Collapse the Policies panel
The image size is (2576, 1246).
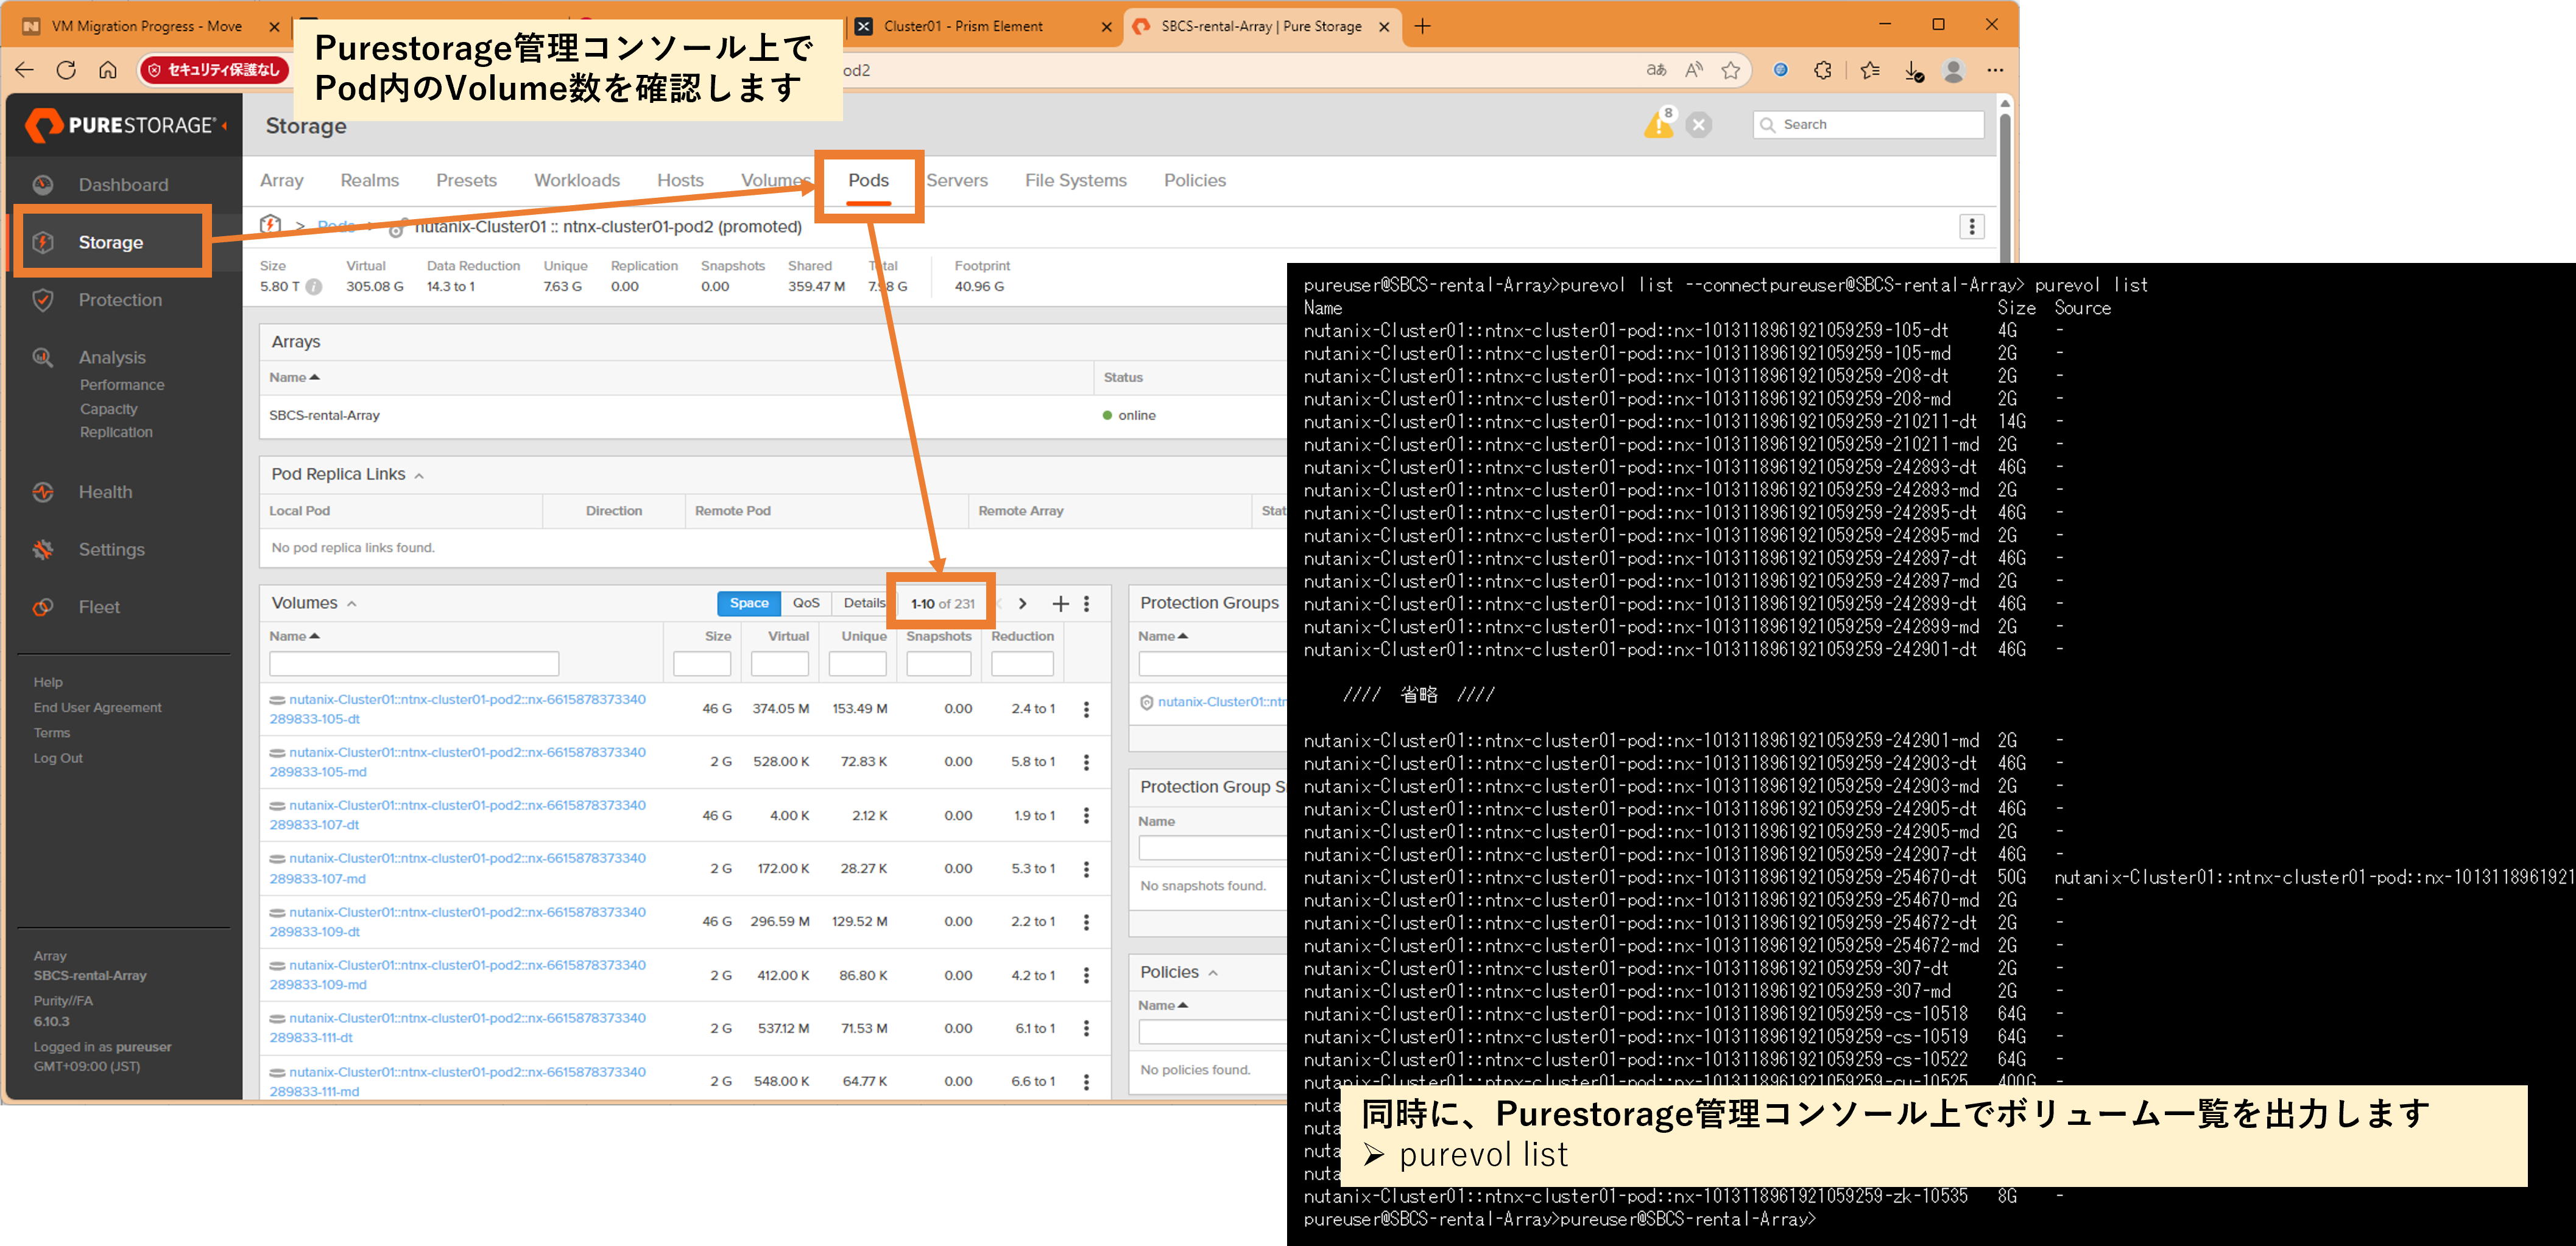tap(1213, 973)
